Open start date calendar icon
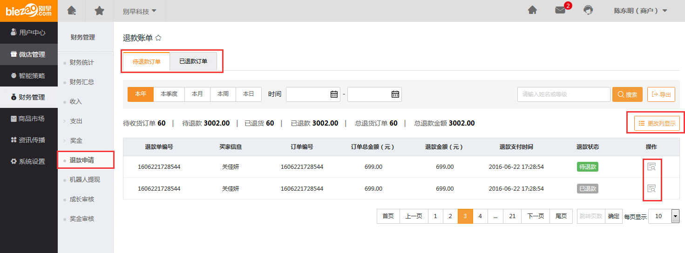This screenshot has width=685, height=253. click(334, 94)
